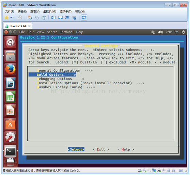Toggle the show console view icon
Screen dimensions: 190x175
pyautogui.click(x=84, y=18)
